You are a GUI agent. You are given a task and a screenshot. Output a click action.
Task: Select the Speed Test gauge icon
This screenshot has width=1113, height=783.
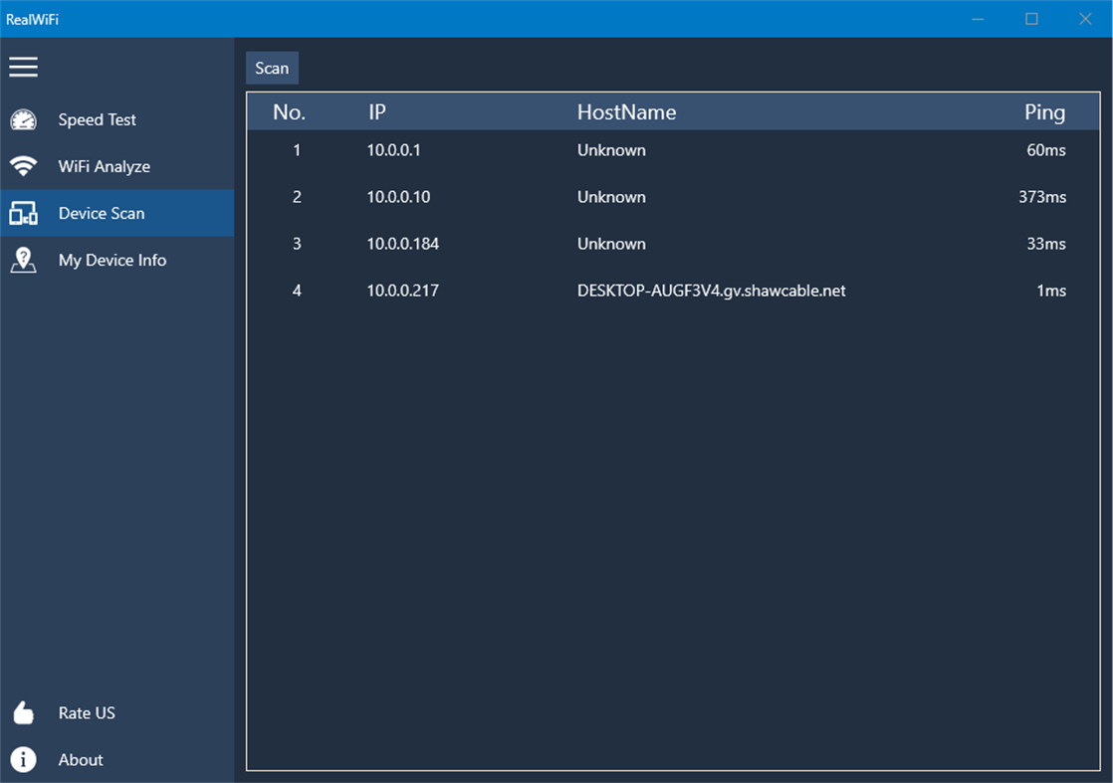tap(24, 119)
